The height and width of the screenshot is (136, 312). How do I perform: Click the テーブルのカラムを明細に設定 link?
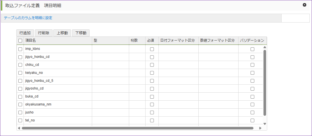point(28,18)
